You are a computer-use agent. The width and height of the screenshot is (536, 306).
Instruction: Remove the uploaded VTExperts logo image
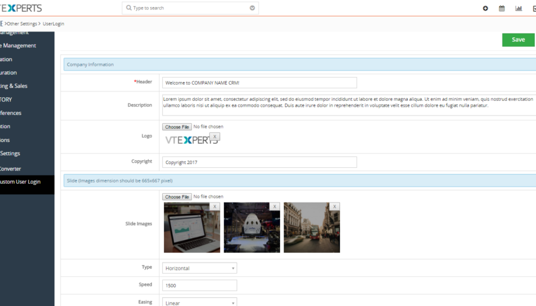[214, 136]
